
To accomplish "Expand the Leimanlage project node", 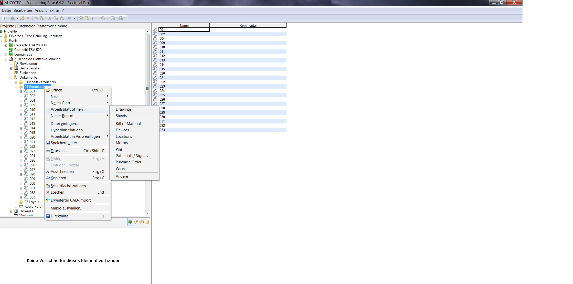I will coord(6,55).
